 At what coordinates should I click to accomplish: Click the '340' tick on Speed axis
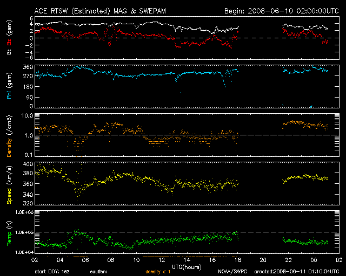pyautogui.click(x=28, y=195)
